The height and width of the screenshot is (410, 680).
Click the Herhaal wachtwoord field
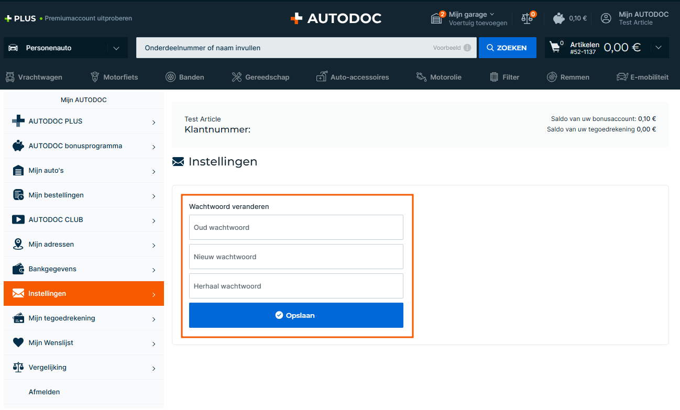(296, 286)
